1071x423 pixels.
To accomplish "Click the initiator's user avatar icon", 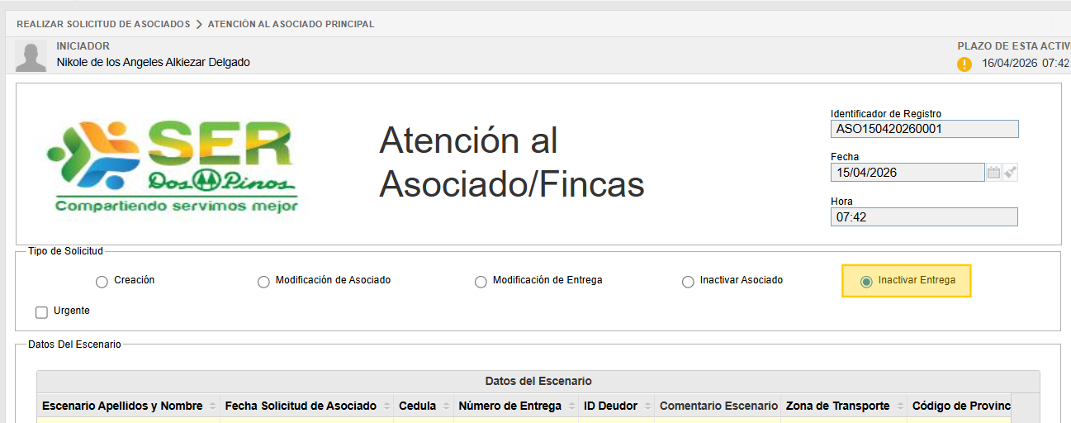I will pos(31,55).
